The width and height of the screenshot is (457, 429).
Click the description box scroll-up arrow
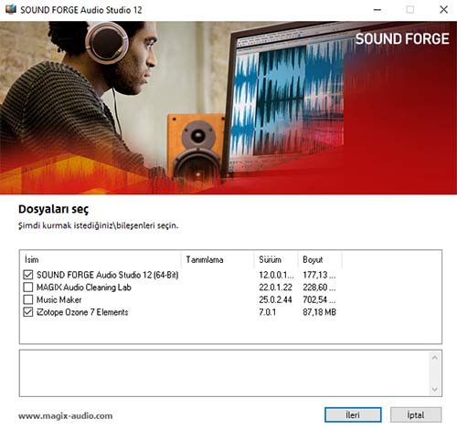pos(435,358)
